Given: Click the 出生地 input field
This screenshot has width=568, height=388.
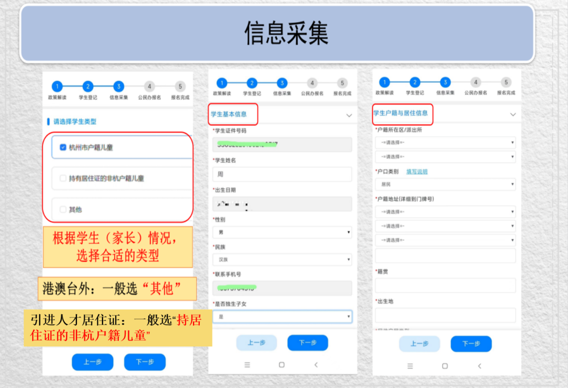Looking at the screenshot, I should (x=445, y=315).
